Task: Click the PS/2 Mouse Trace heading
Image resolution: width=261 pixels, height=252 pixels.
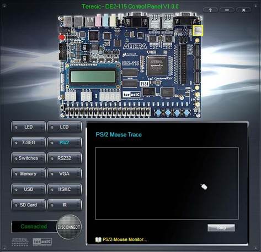Action: [119, 135]
